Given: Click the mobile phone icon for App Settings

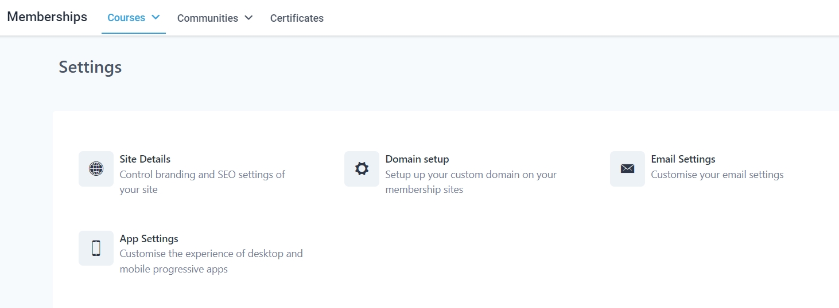Looking at the screenshot, I should (x=96, y=248).
